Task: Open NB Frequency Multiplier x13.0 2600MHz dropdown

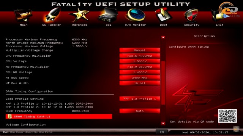Action: pyautogui.click(x=140, y=66)
